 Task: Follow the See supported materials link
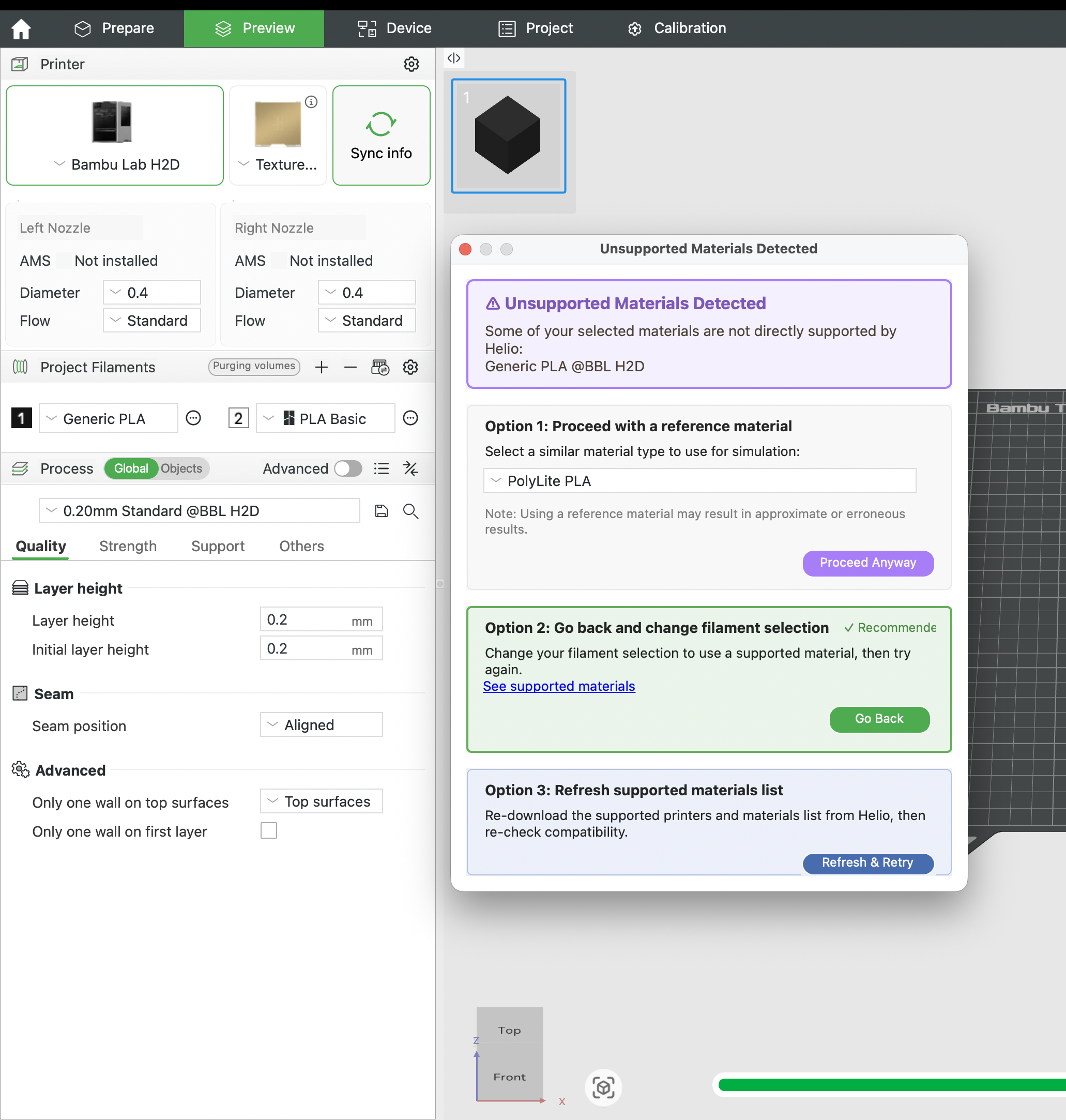pyautogui.click(x=558, y=686)
